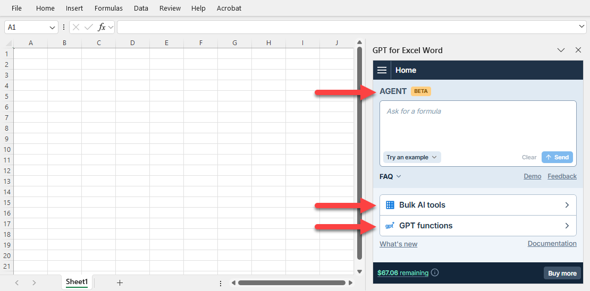Switch to the Insert tab
Screen dimensions: 590x291
(x=74, y=8)
